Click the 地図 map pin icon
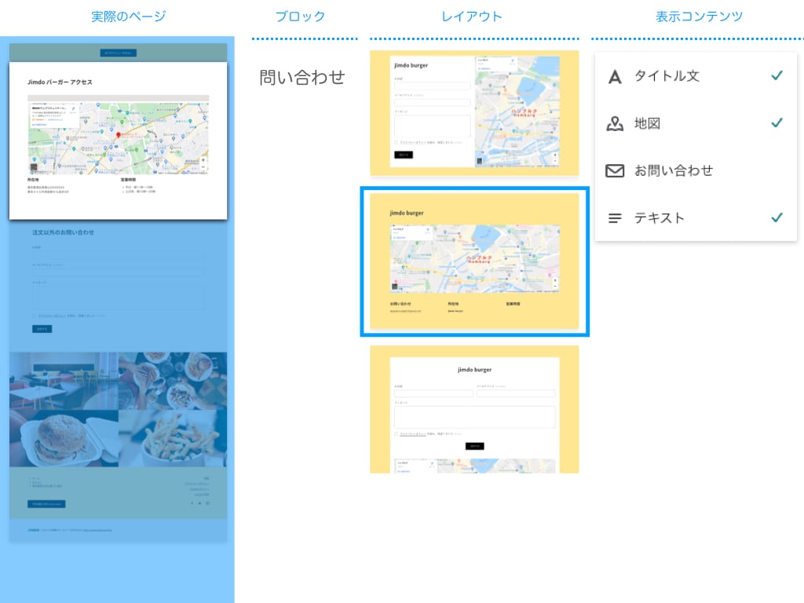The height and width of the screenshot is (603, 804). point(616,123)
